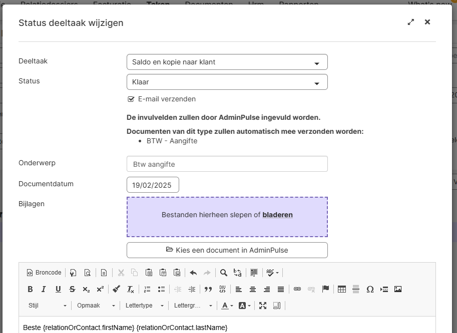
Task: Toggle Broncode source view
Action: click(x=44, y=273)
